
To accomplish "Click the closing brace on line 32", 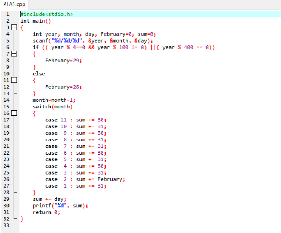I will click(x=22, y=219).
